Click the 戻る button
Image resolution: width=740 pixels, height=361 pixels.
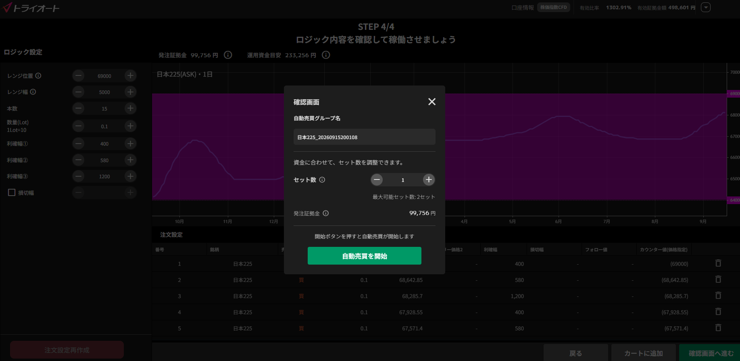[x=575, y=353]
